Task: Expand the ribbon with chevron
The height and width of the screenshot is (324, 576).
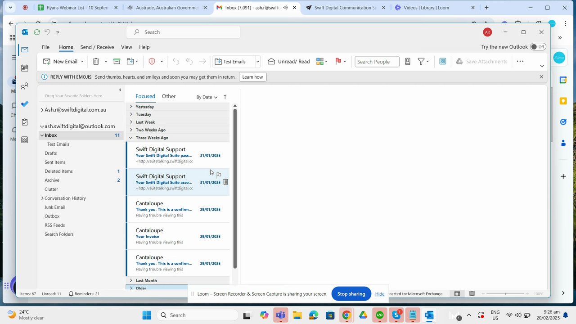Action: (542, 66)
